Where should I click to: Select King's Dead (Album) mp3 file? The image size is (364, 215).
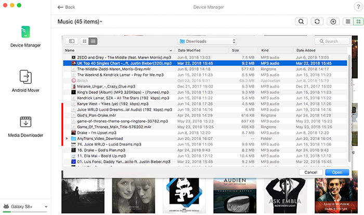pos(205,92)
